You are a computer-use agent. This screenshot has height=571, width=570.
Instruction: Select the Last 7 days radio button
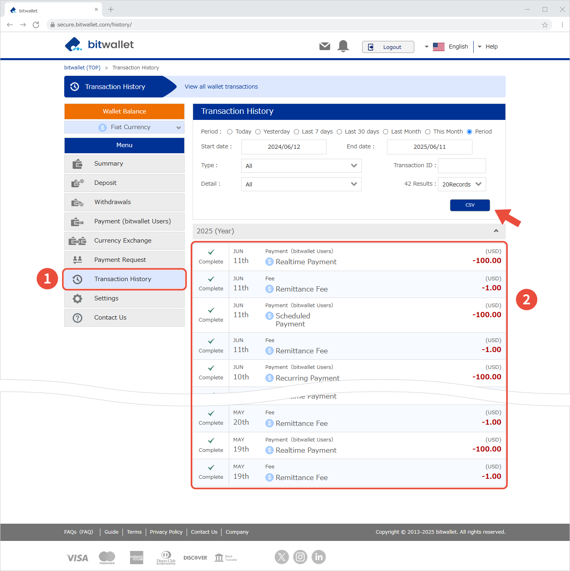297,132
